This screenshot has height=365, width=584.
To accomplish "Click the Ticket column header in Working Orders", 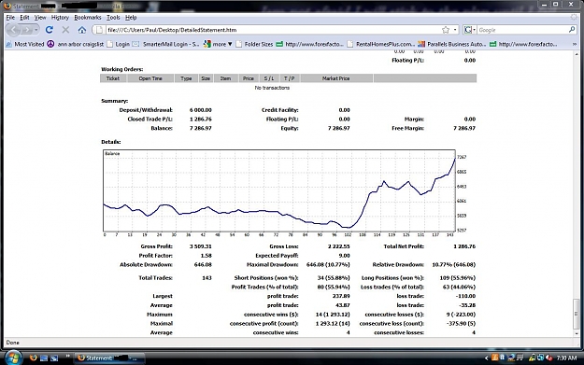I will coord(113,78).
